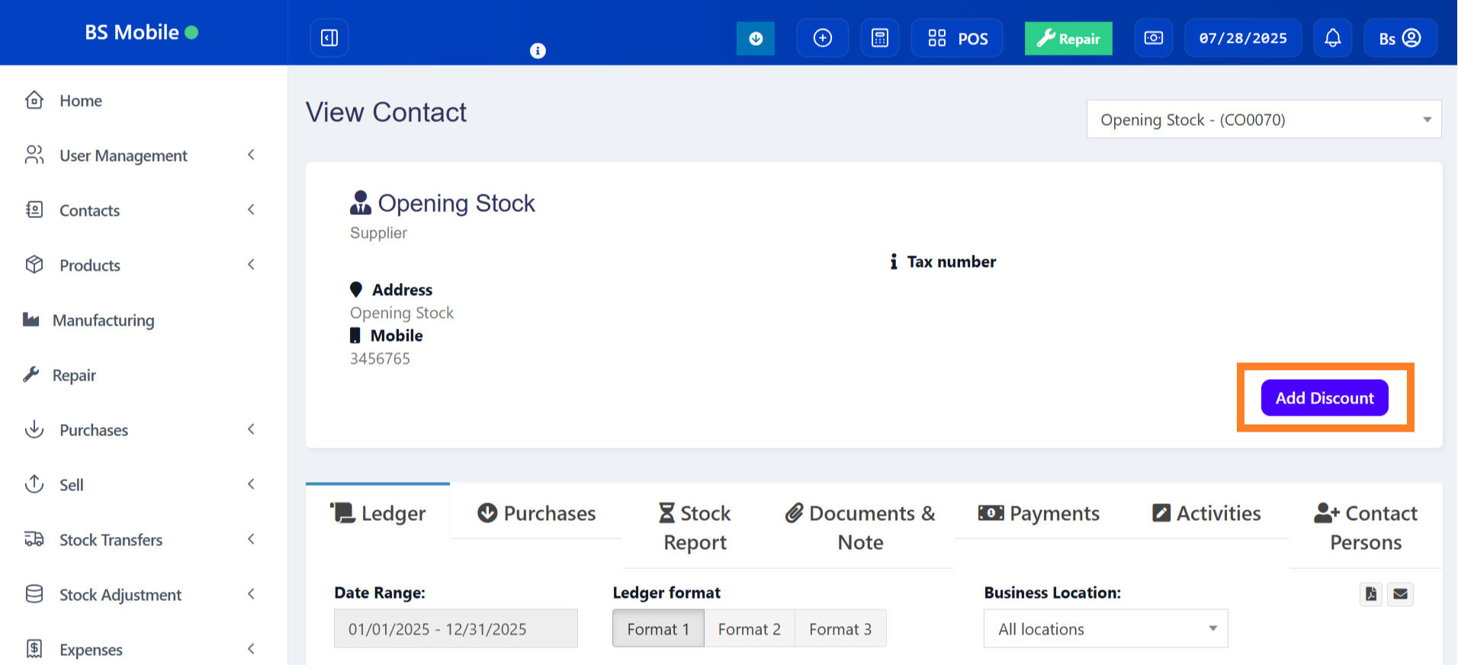Click the Add Discount button
Screen dimensions: 1458x665
[1324, 398]
